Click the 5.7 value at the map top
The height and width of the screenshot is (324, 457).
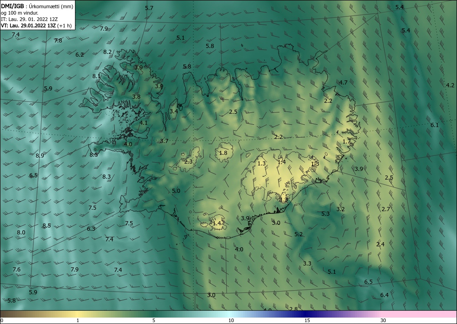tap(149, 8)
